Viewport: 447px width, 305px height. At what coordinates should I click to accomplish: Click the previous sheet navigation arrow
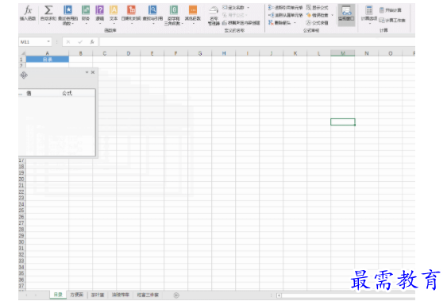(x=26, y=295)
